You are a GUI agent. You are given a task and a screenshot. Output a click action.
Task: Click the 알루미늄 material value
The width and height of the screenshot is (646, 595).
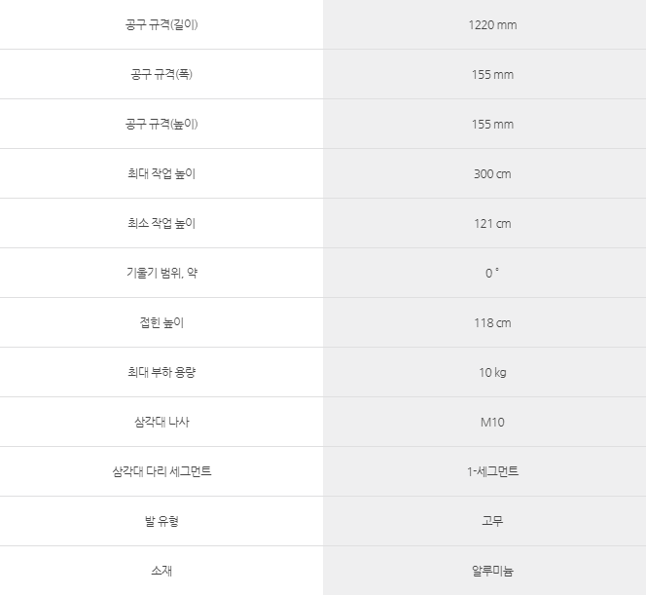click(492, 571)
